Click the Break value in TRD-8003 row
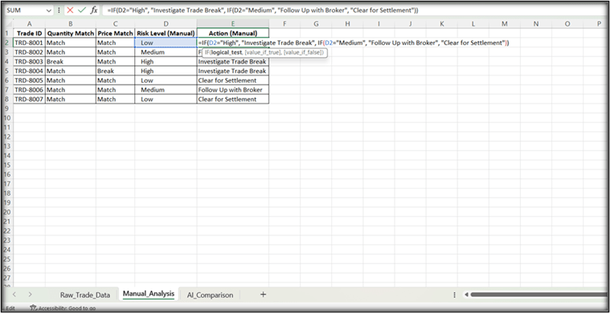The image size is (610, 313). [71, 61]
